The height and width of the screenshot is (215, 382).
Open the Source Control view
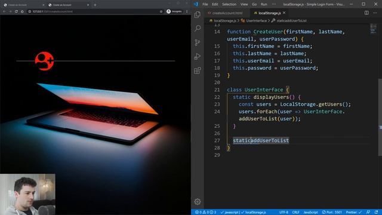point(198,42)
